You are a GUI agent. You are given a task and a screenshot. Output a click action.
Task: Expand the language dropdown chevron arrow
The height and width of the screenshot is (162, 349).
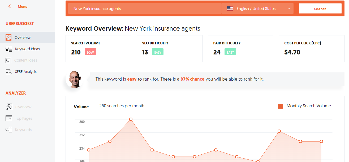pos(289,9)
